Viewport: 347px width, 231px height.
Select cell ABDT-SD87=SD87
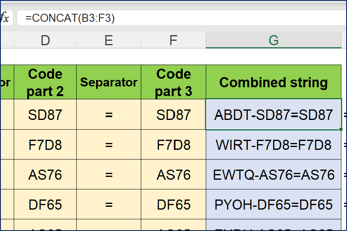pos(274,115)
